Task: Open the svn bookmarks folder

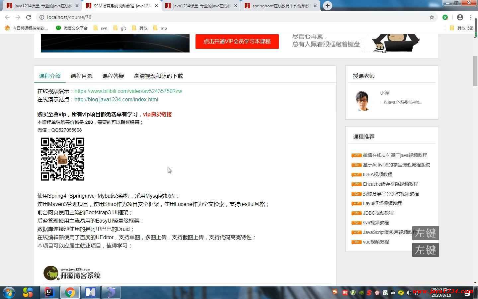Action: coord(100,28)
